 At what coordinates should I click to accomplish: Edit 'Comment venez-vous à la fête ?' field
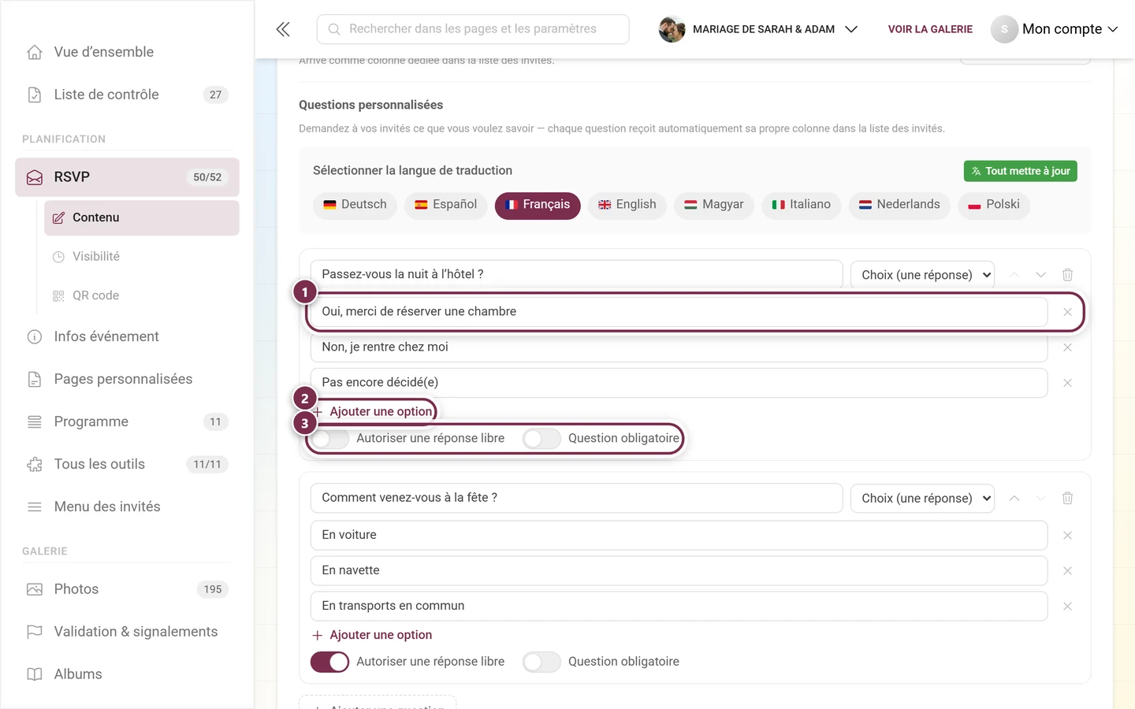(577, 498)
